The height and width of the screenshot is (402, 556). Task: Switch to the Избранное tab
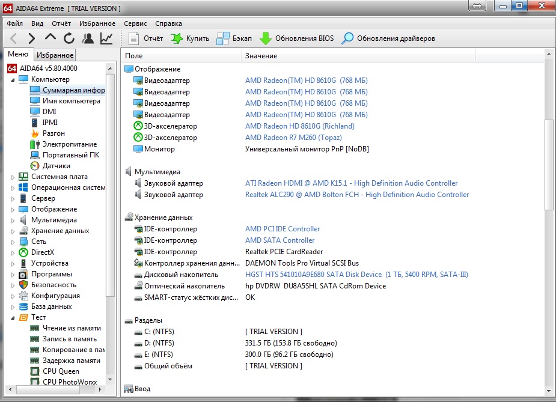(55, 55)
